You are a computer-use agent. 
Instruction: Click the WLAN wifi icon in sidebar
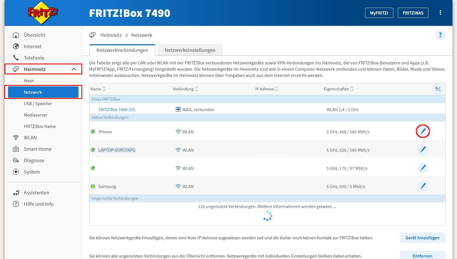coord(16,138)
